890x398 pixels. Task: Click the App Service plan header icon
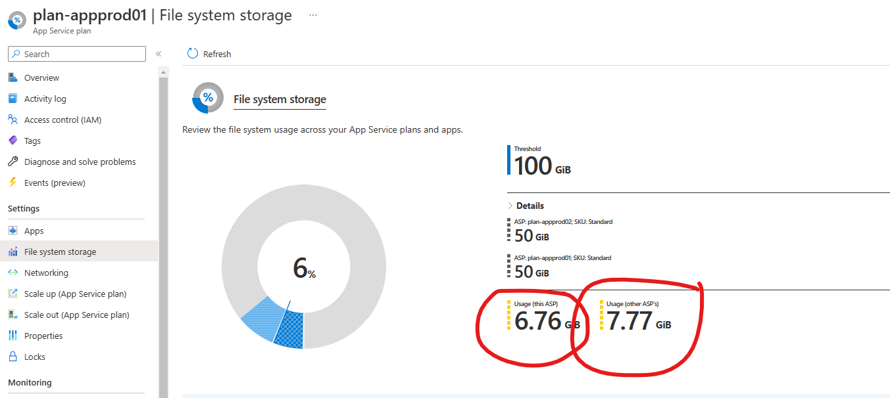[x=16, y=20]
